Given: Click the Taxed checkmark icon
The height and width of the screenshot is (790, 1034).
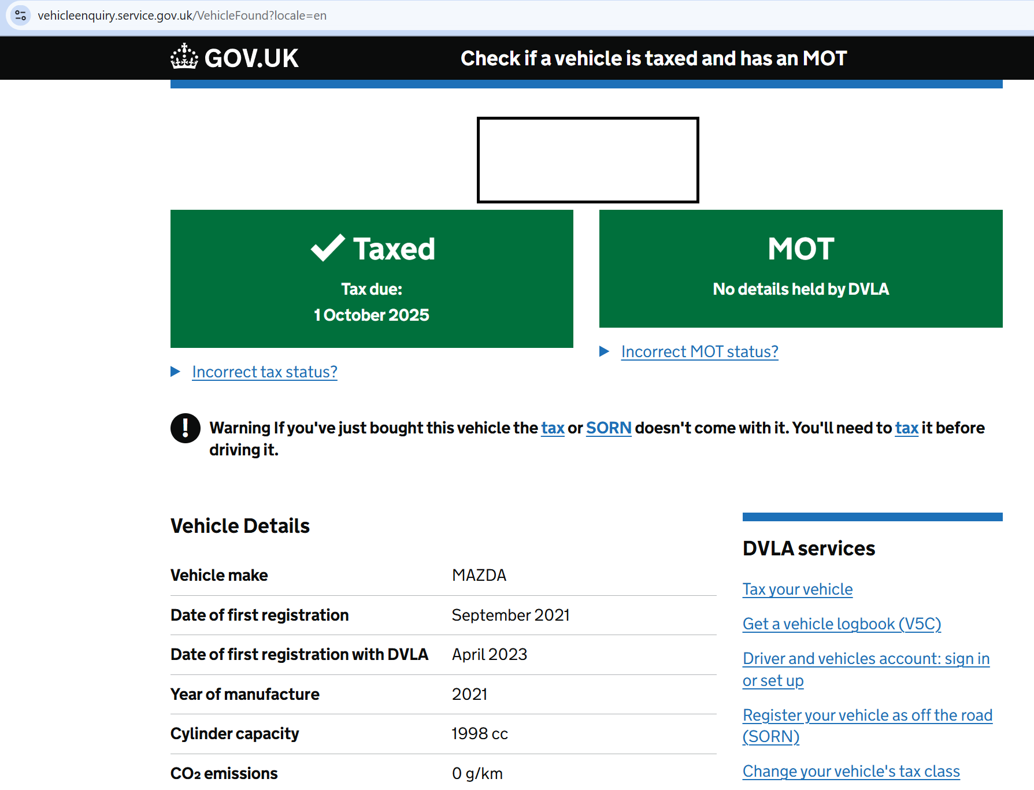Looking at the screenshot, I should pos(328,249).
